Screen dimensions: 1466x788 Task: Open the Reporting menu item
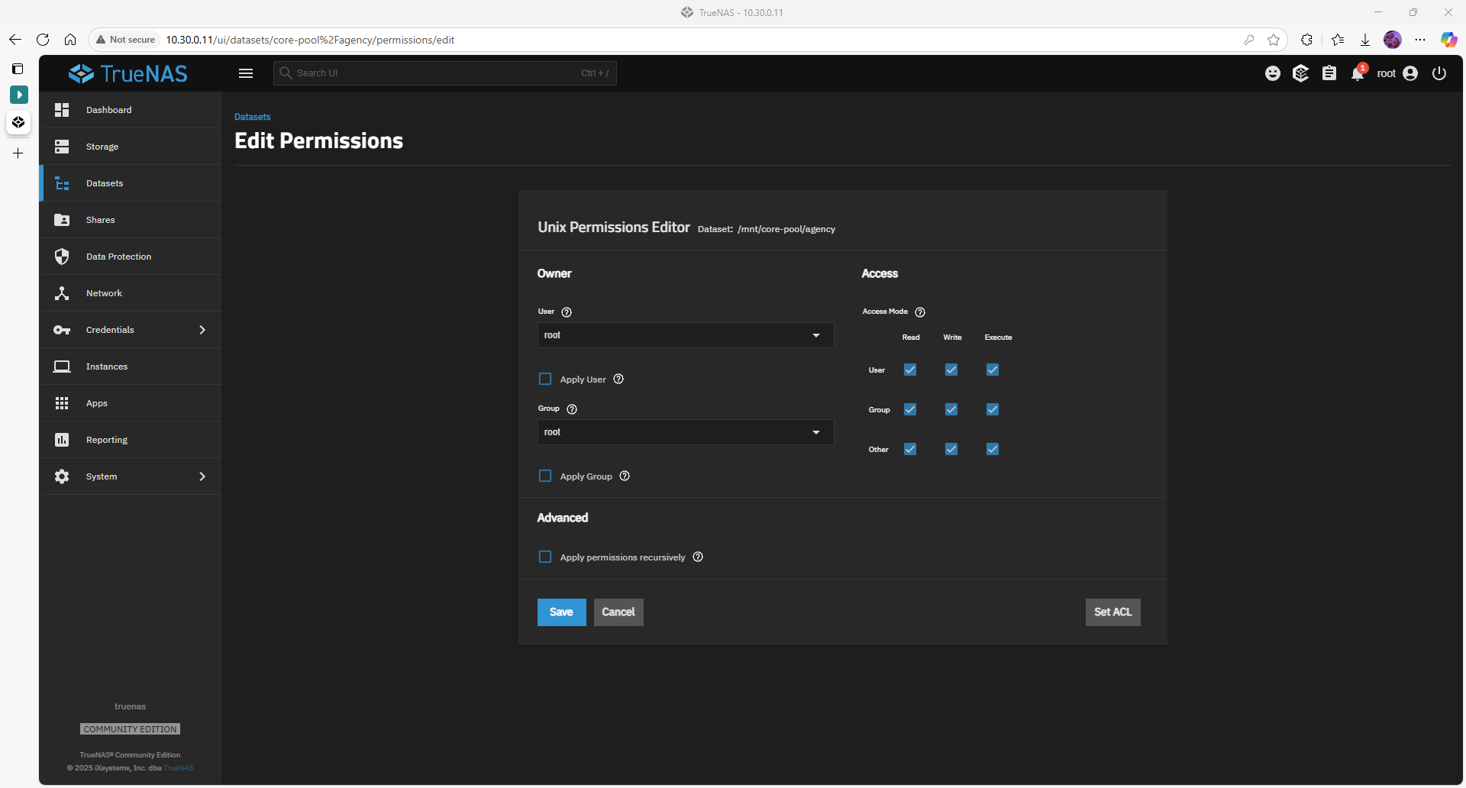131,440
